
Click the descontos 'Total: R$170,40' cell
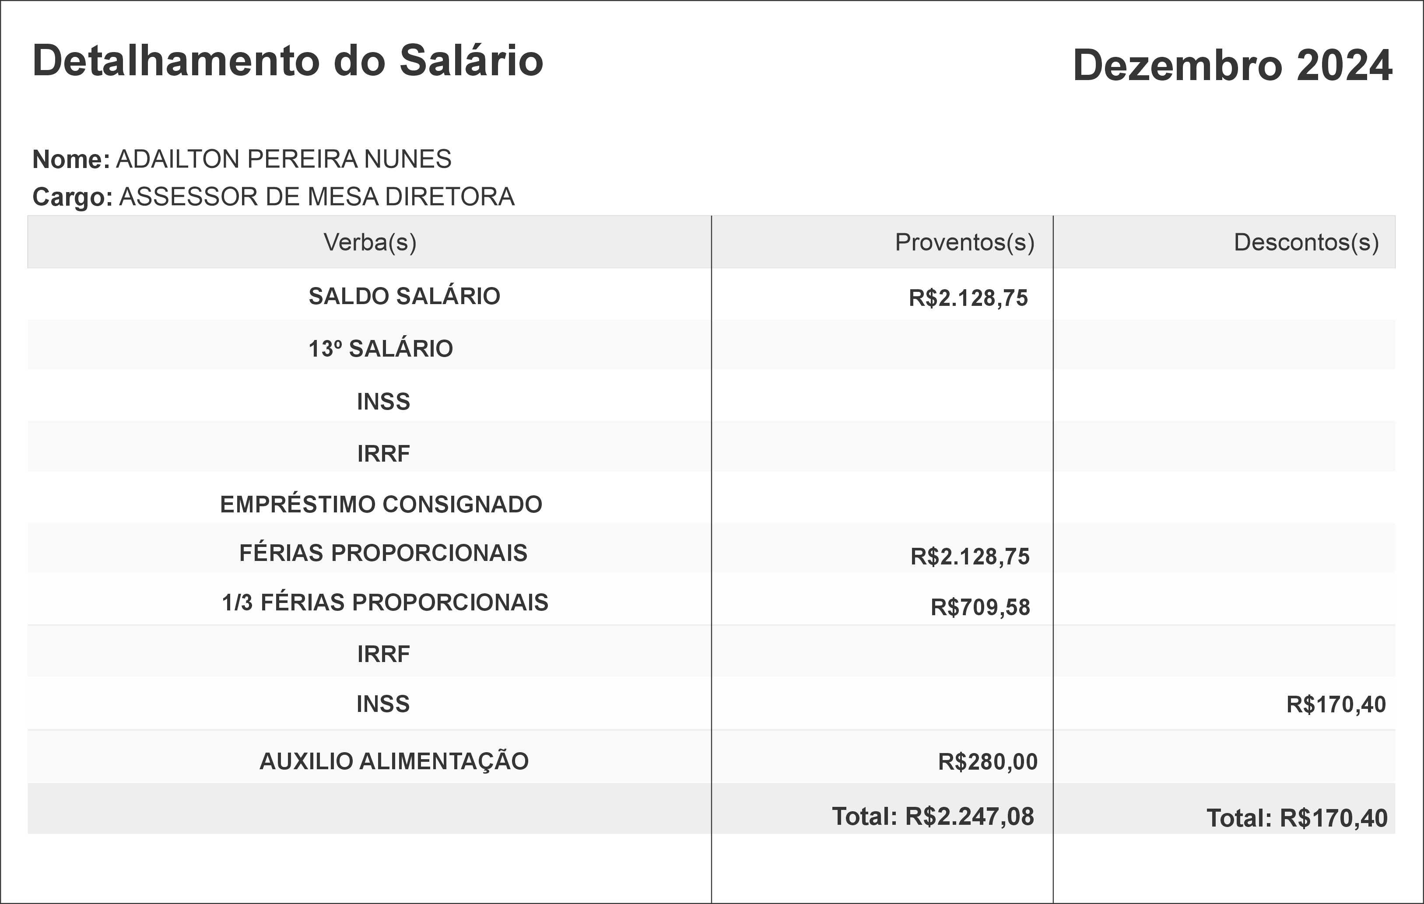pyautogui.click(x=1297, y=818)
